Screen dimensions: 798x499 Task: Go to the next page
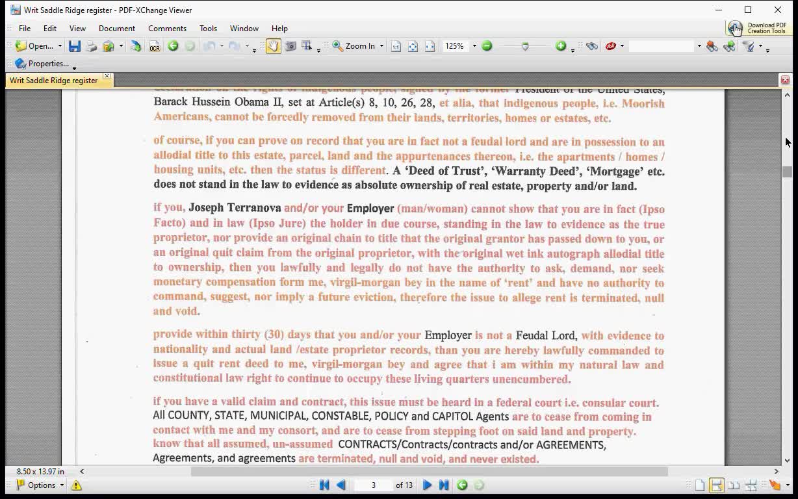[427, 485]
